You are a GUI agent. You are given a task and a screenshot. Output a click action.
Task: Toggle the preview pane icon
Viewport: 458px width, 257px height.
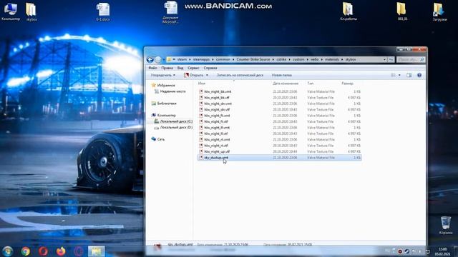point(409,75)
